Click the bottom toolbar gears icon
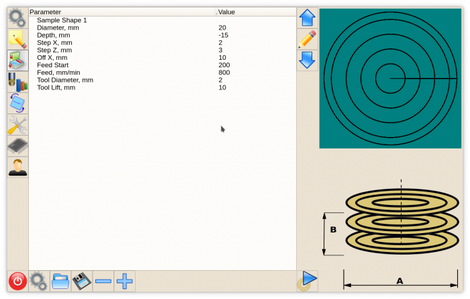Screen dimensions: 470x299 point(39,281)
